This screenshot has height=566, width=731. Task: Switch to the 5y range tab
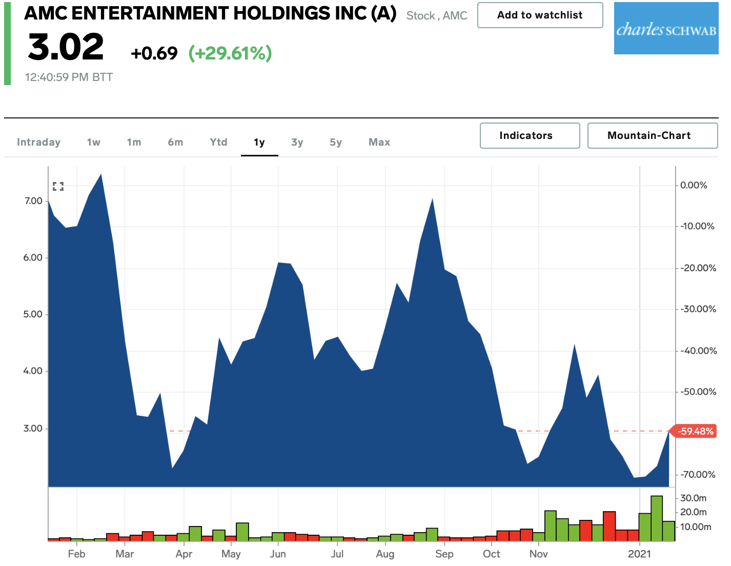coord(336,142)
